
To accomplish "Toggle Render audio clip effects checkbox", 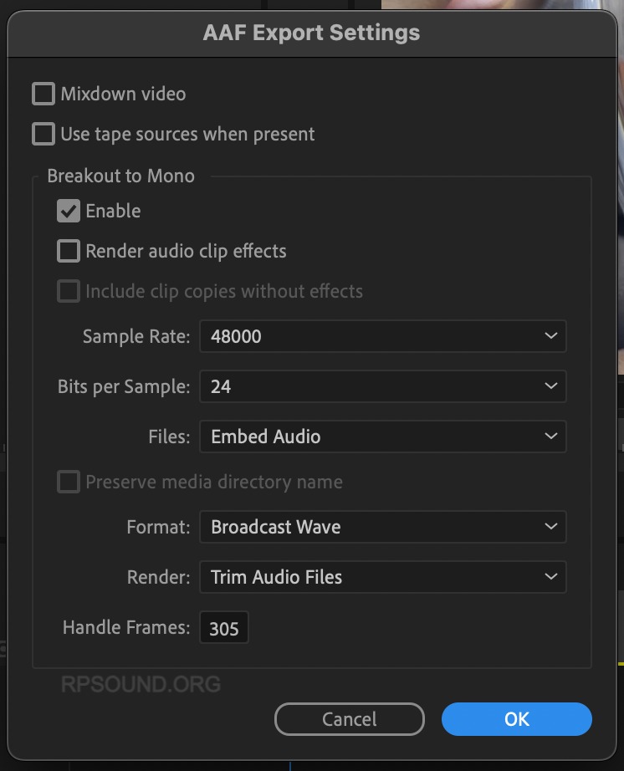I will [69, 251].
